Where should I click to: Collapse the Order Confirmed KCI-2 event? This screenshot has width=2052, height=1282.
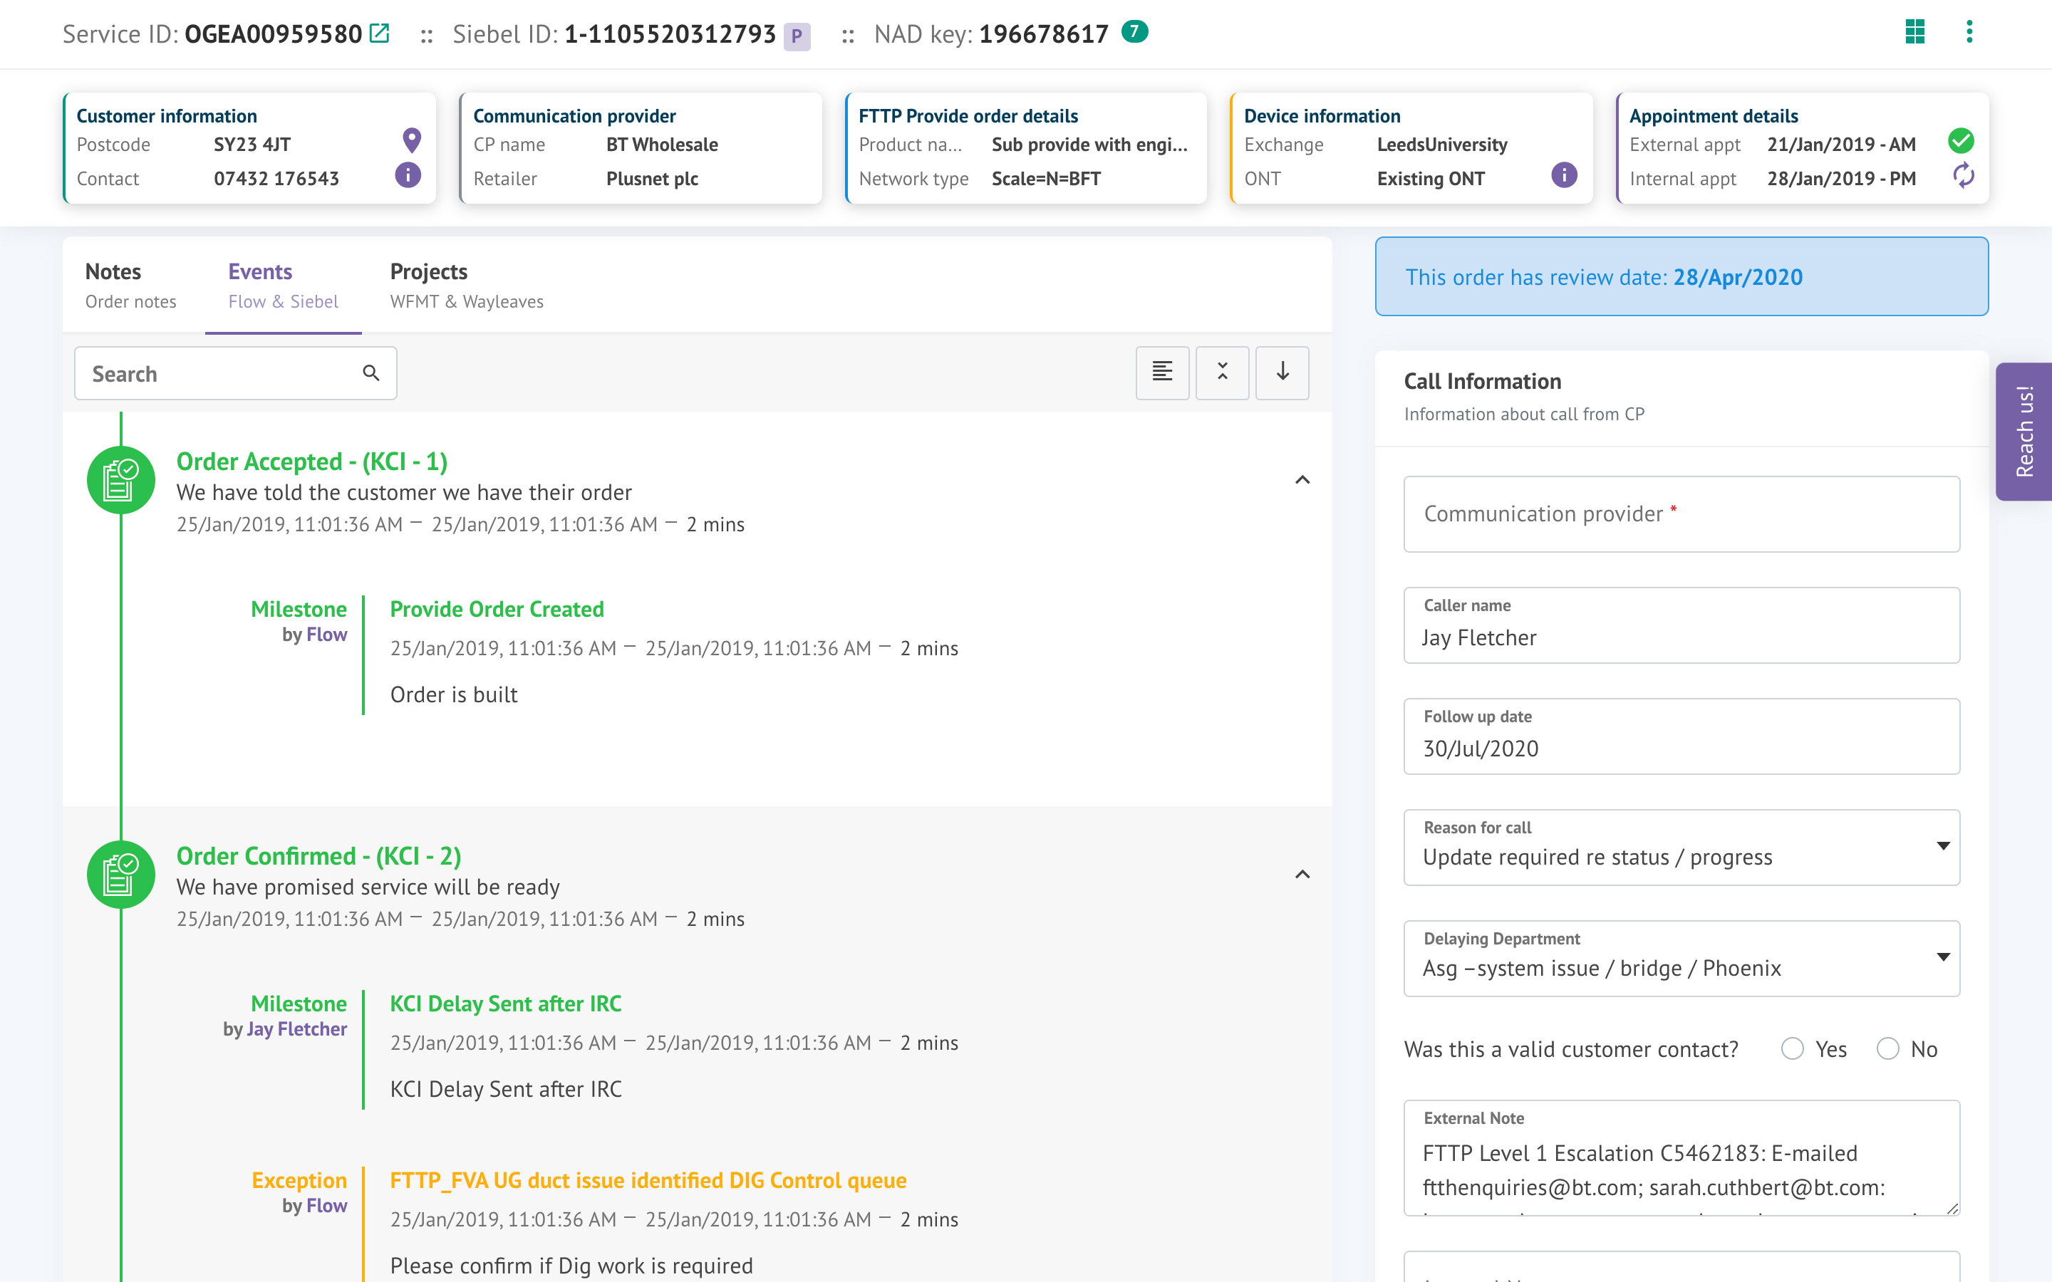coord(1302,874)
